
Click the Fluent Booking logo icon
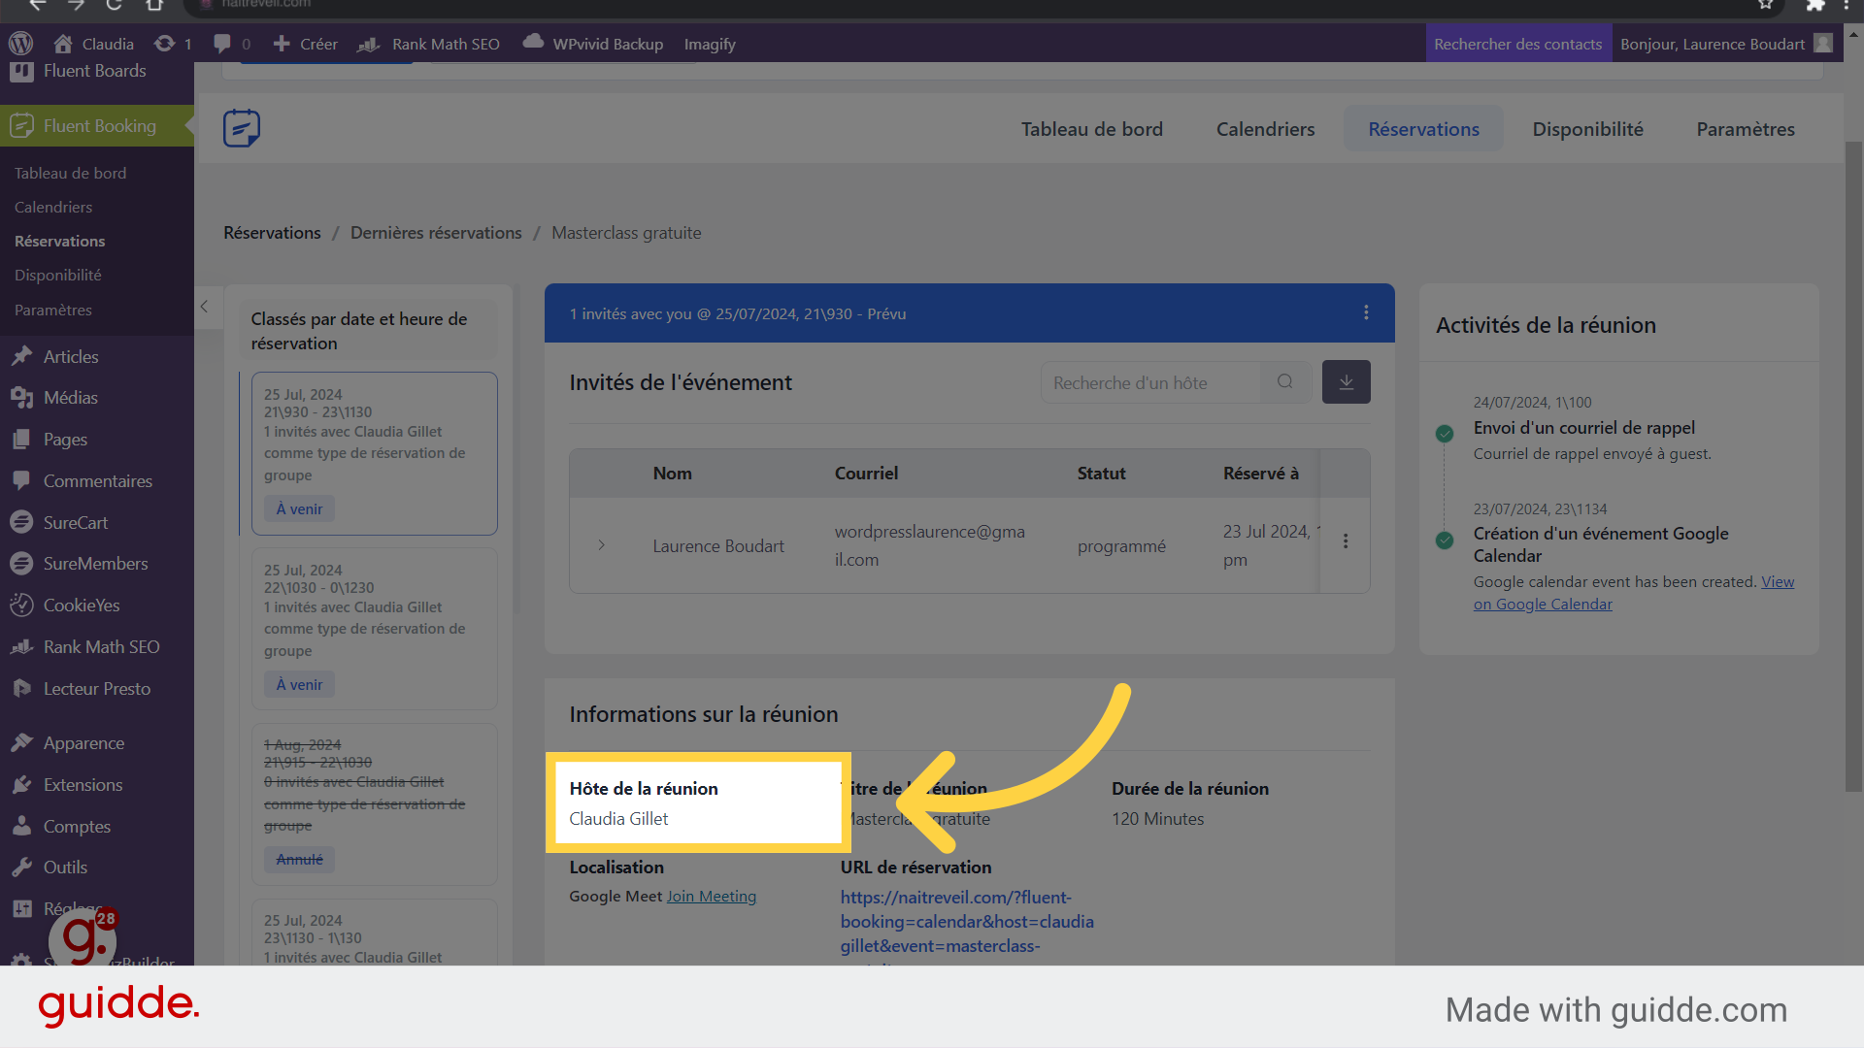[242, 128]
